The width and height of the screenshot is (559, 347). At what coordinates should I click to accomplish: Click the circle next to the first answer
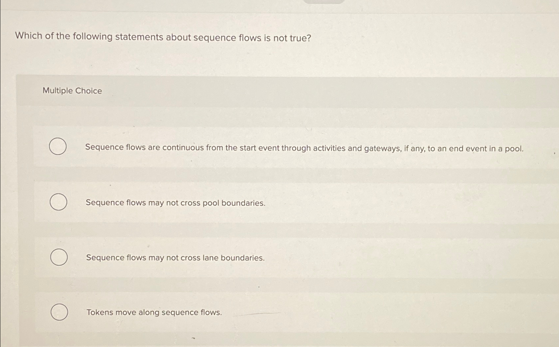click(x=58, y=147)
